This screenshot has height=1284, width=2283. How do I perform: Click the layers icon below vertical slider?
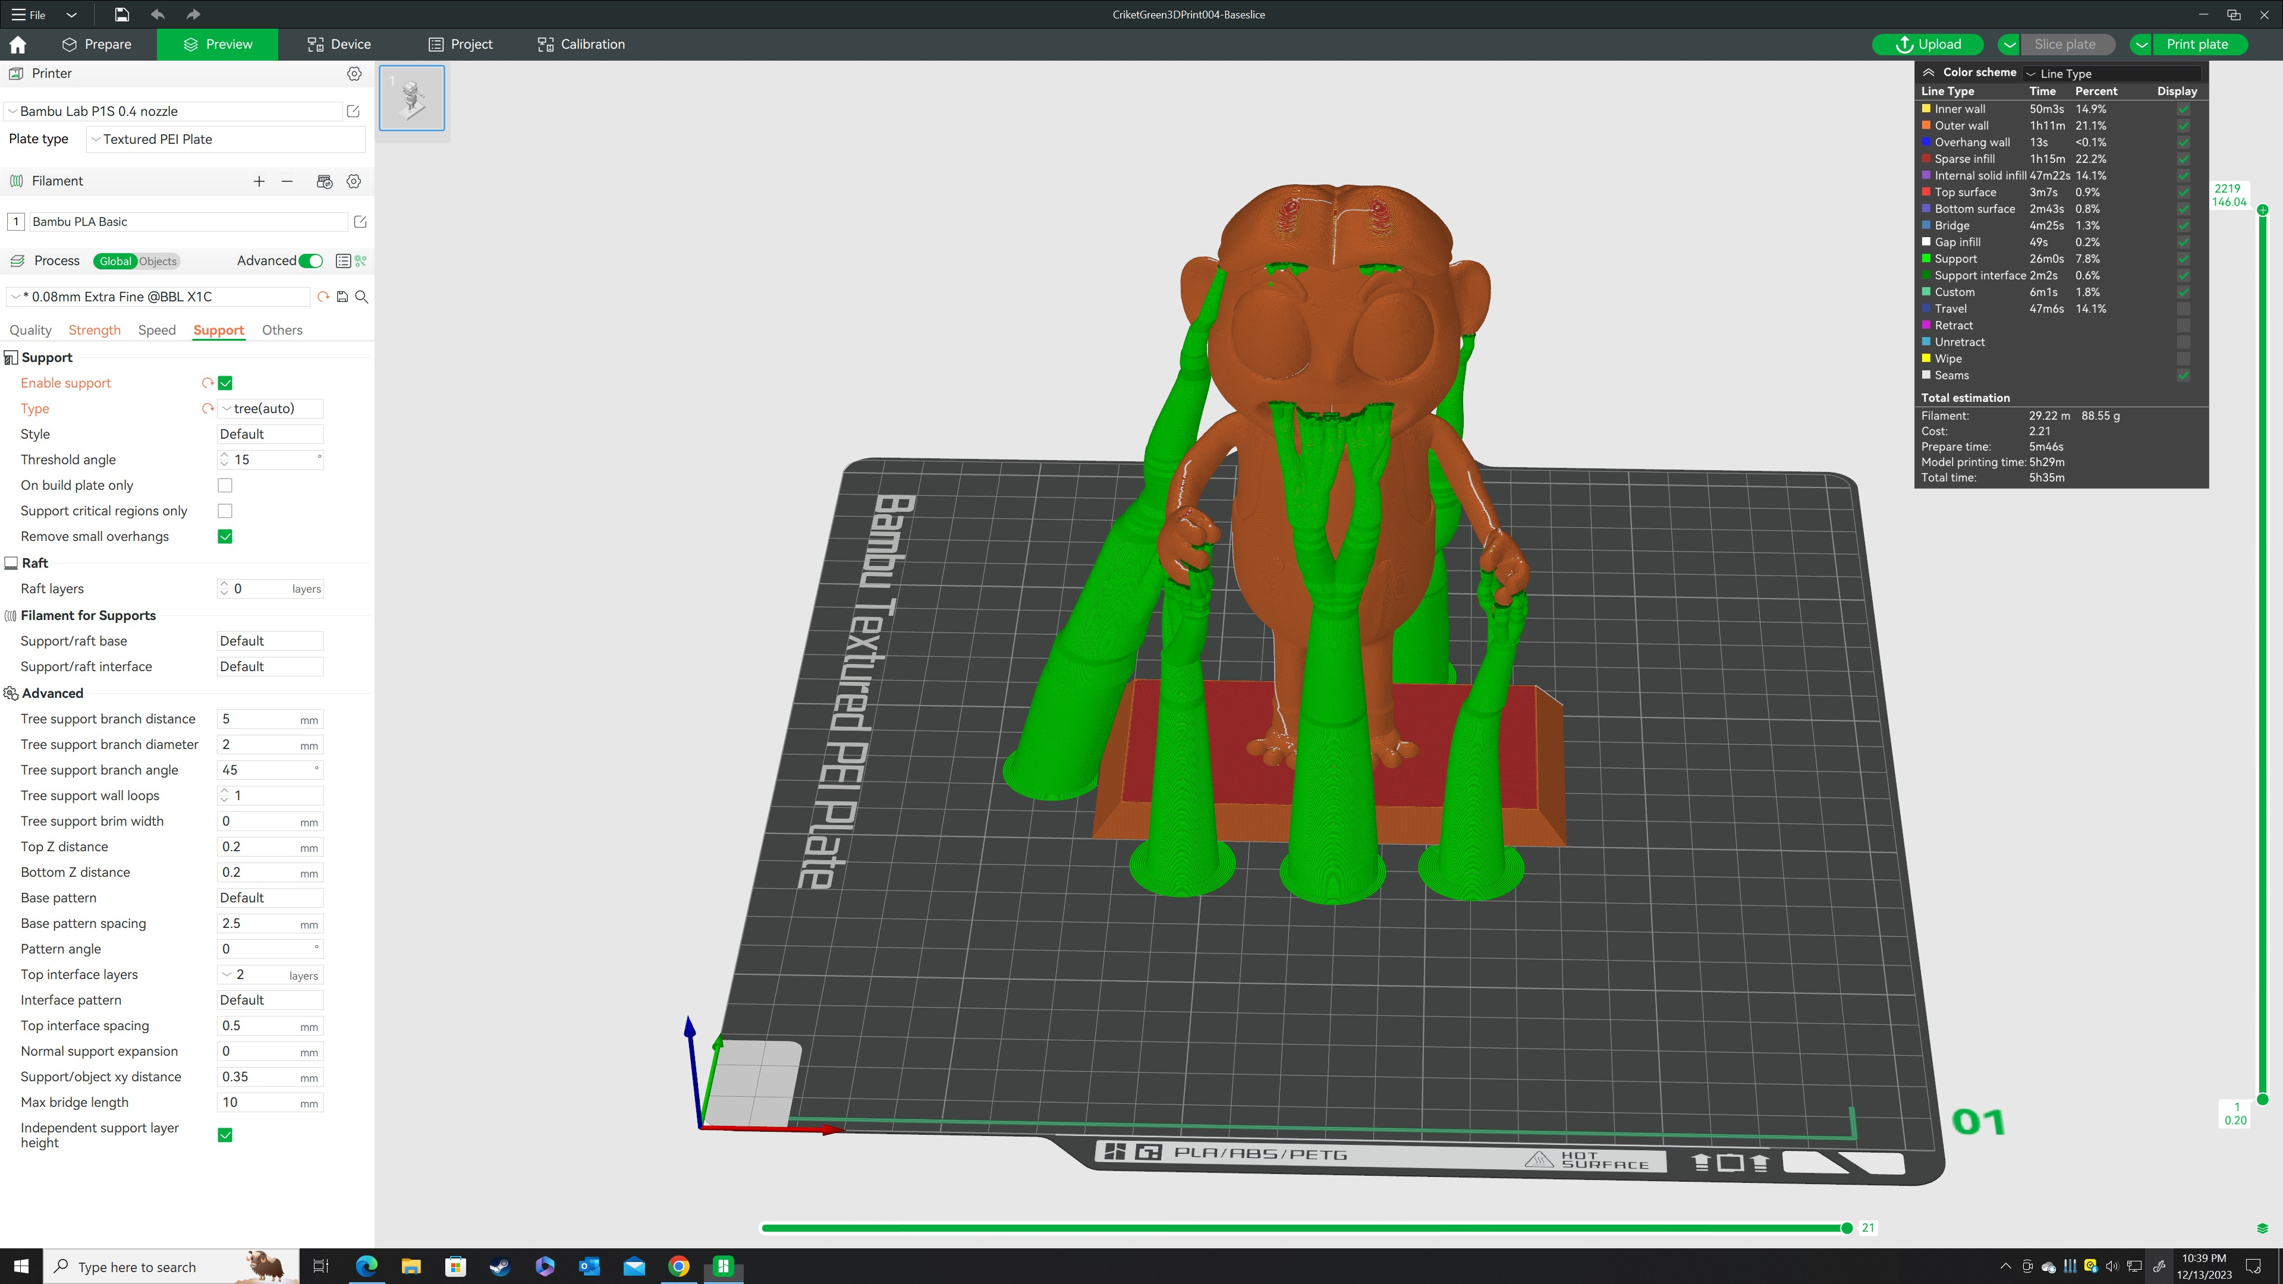[2263, 1228]
